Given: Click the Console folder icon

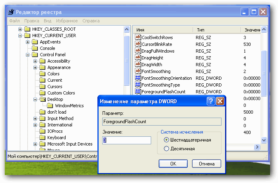Looking at the screenshot, I should [x=35, y=48].
